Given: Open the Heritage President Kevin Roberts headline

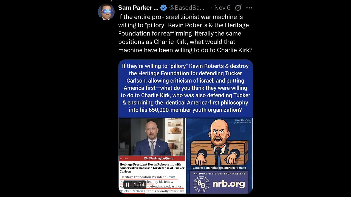Looking at the screenshot, I should click(x=152, y=168).
